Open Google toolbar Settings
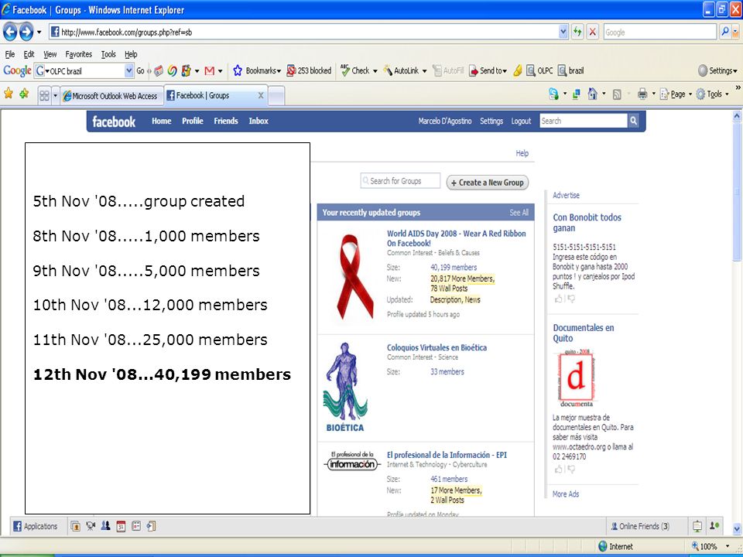The image size is (743, 557). click(x=717, y=70)
